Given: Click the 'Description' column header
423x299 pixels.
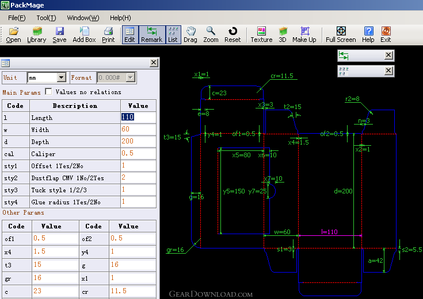Looking at the screenshot, I should [x=75, y=106].
